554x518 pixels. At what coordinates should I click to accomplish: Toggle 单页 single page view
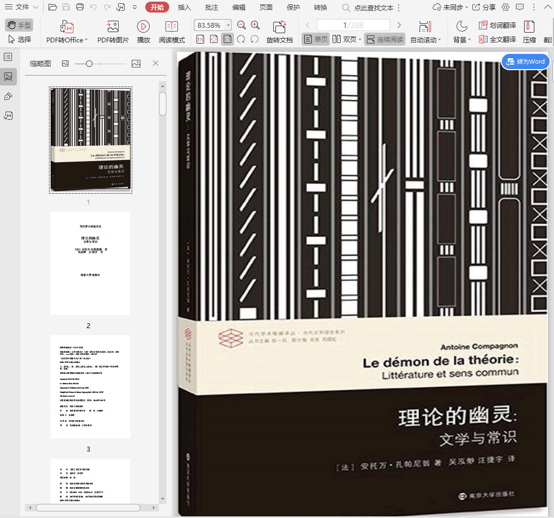pyautogui.click(x=316, y=39)
